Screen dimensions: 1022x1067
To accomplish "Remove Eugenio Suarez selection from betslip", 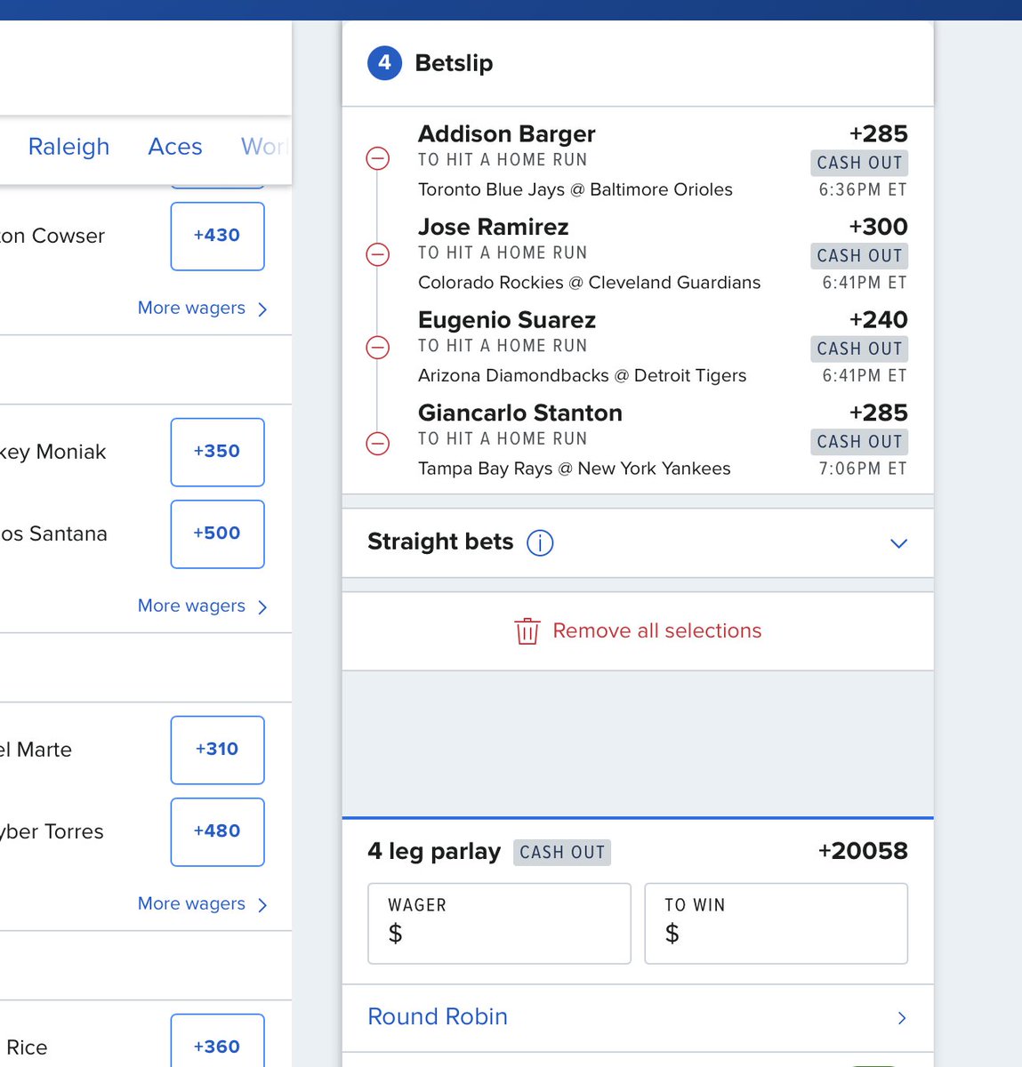I will tap(378, 348).
